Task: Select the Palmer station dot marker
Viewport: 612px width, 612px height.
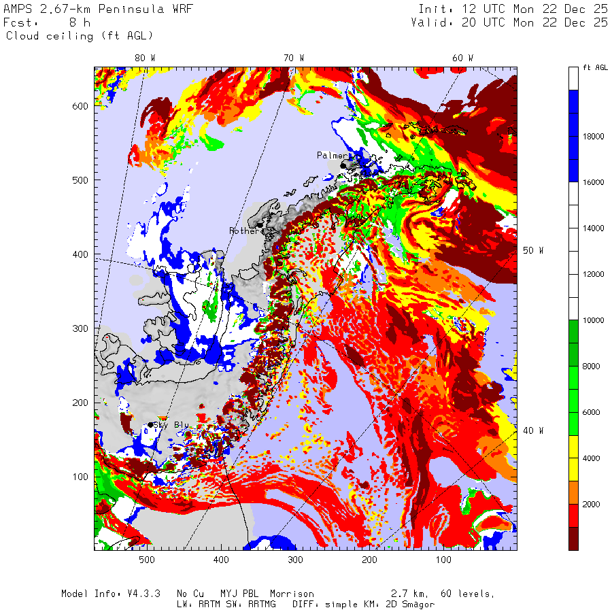Action: [x=343, y=166]
